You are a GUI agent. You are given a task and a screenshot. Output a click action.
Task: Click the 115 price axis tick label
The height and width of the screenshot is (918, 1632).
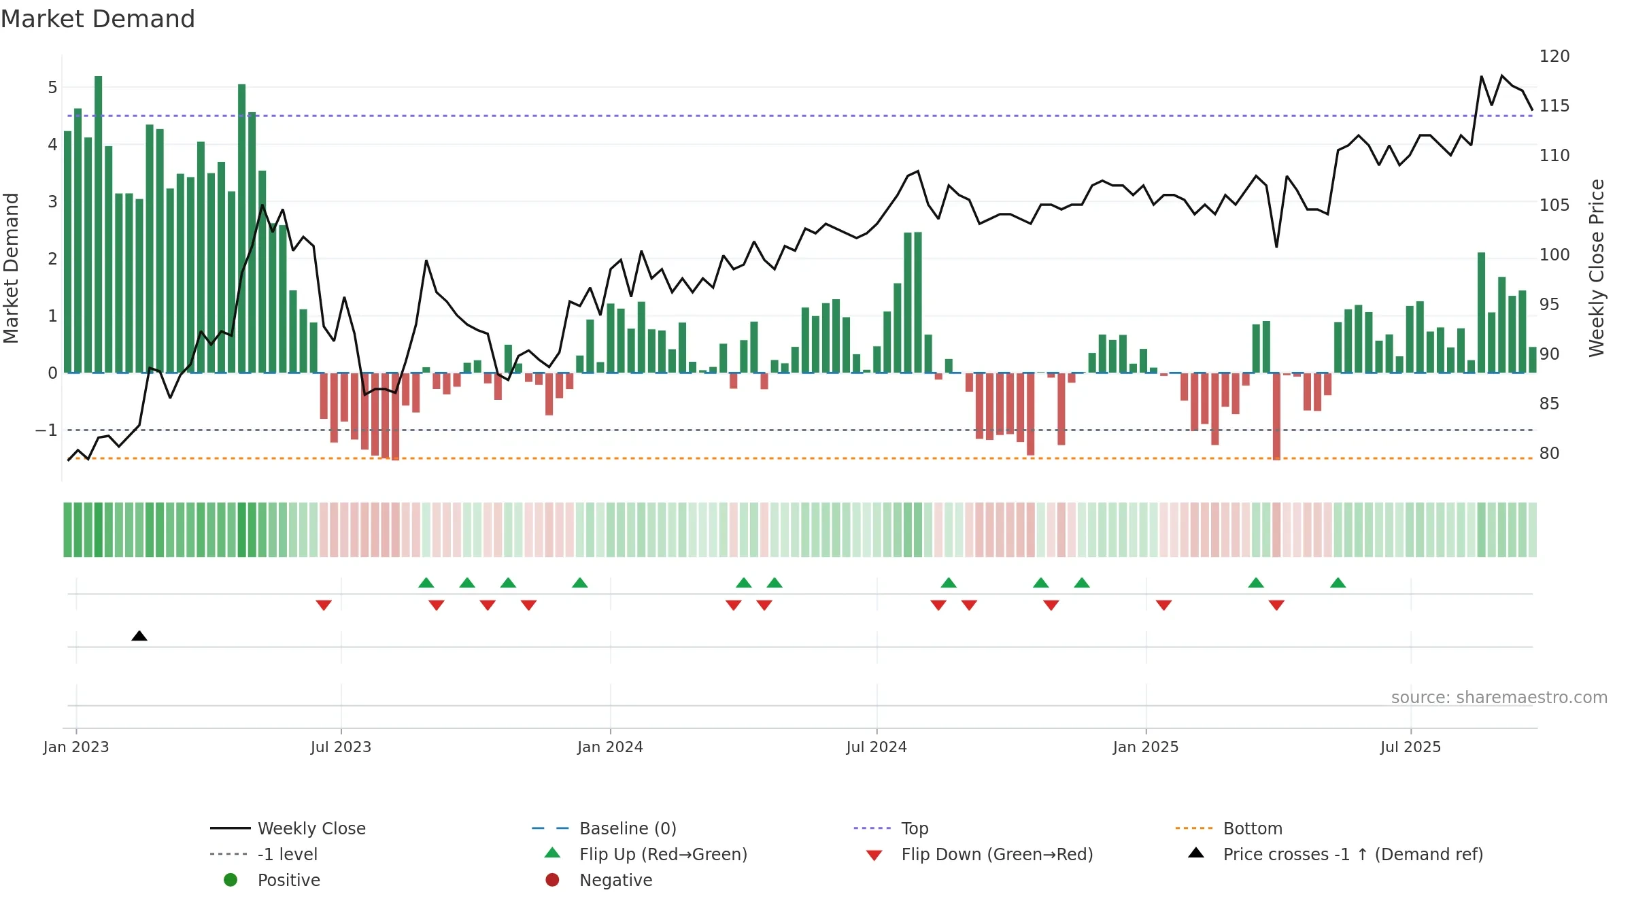(1554, 105)
